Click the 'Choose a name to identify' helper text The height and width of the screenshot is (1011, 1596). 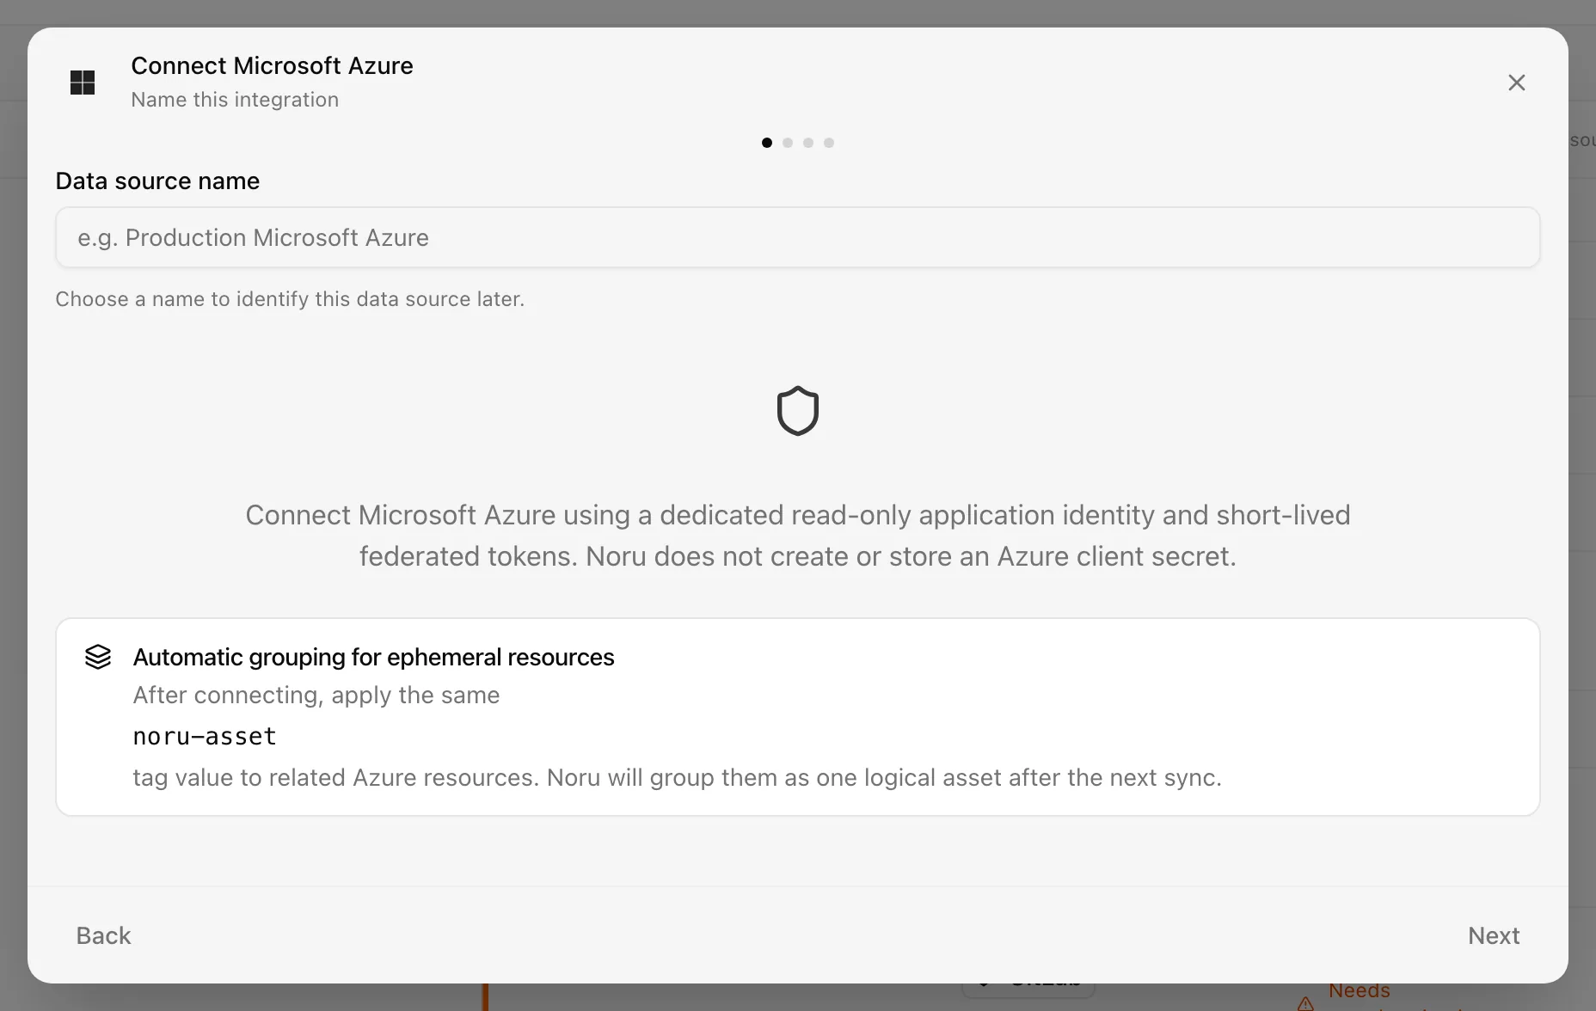(x=290, y=299)
